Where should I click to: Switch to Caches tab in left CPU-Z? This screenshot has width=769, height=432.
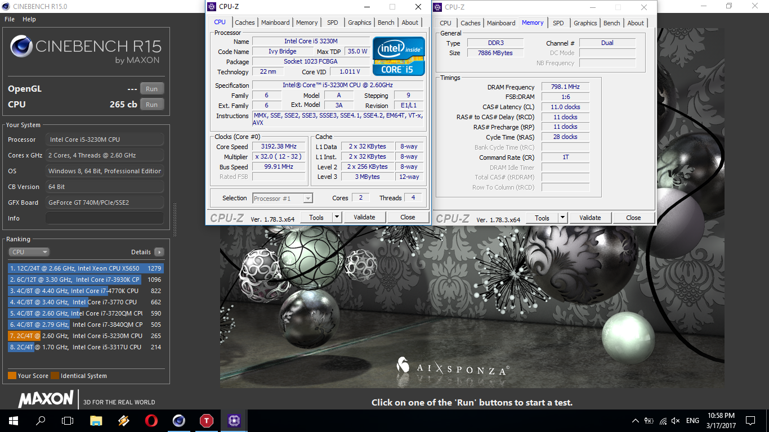[245, 22]
